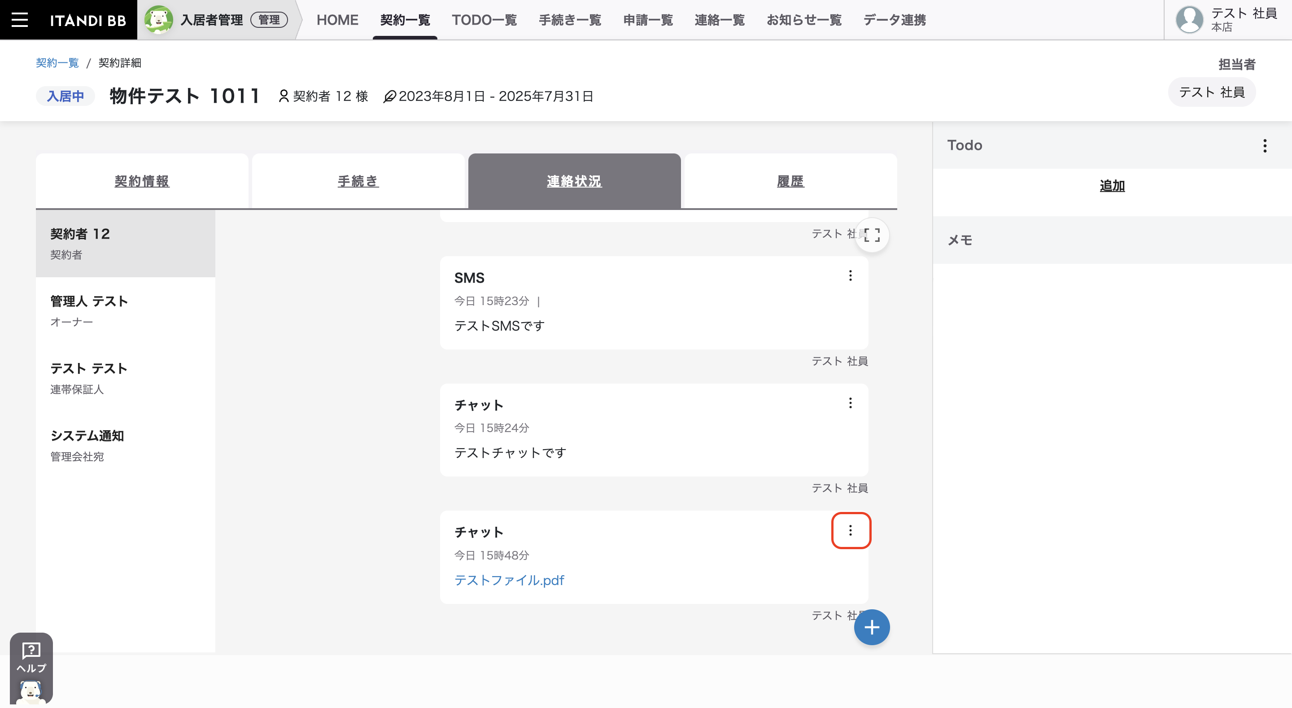Open the テストファイル.pdf attachment link
The width and height of the screenshot is (1292, 708).
tap(509, 580)
